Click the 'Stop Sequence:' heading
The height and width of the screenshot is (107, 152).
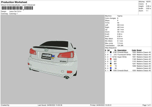coord(111,48)
